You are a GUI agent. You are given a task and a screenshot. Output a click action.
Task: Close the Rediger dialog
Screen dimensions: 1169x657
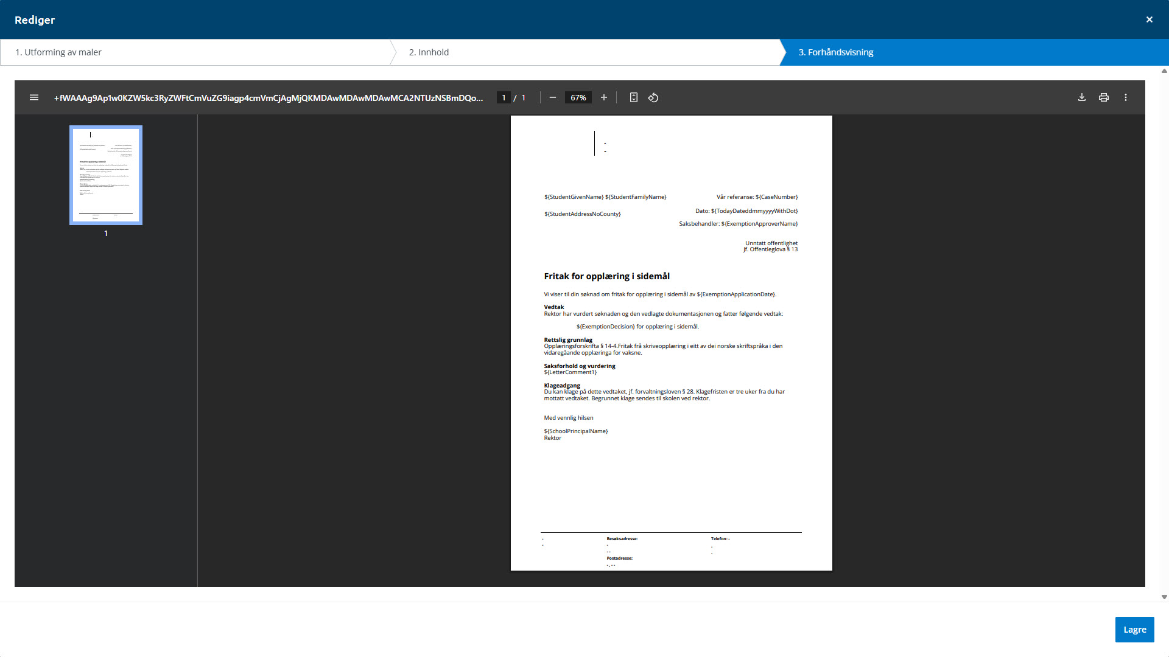pos(1149,19)
